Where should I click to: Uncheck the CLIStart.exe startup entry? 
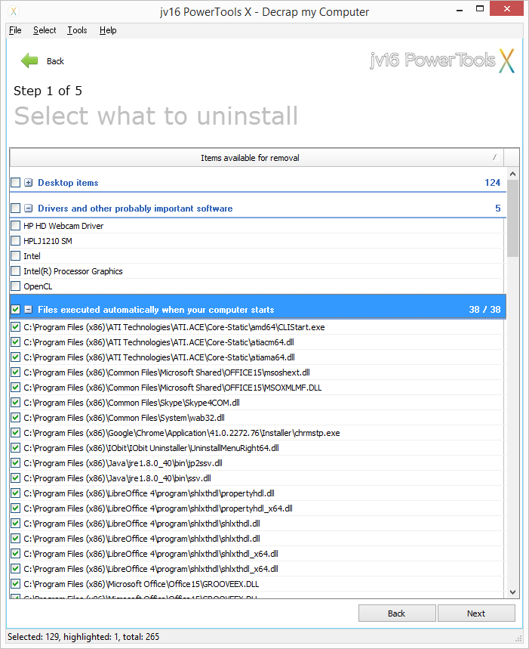16,327
